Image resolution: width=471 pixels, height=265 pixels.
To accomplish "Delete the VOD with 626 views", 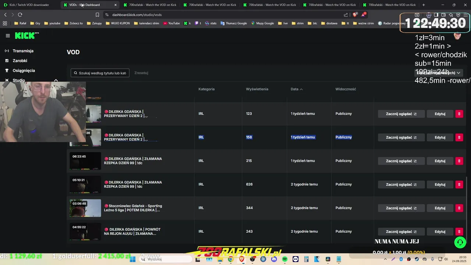I will tap(459, 184).
